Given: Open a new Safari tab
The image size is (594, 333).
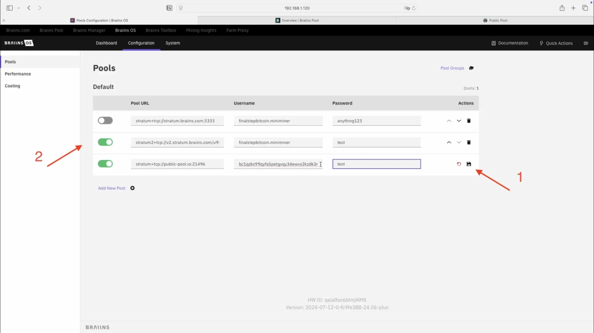Looking at the screenshot, I should (x=574, y=8).
